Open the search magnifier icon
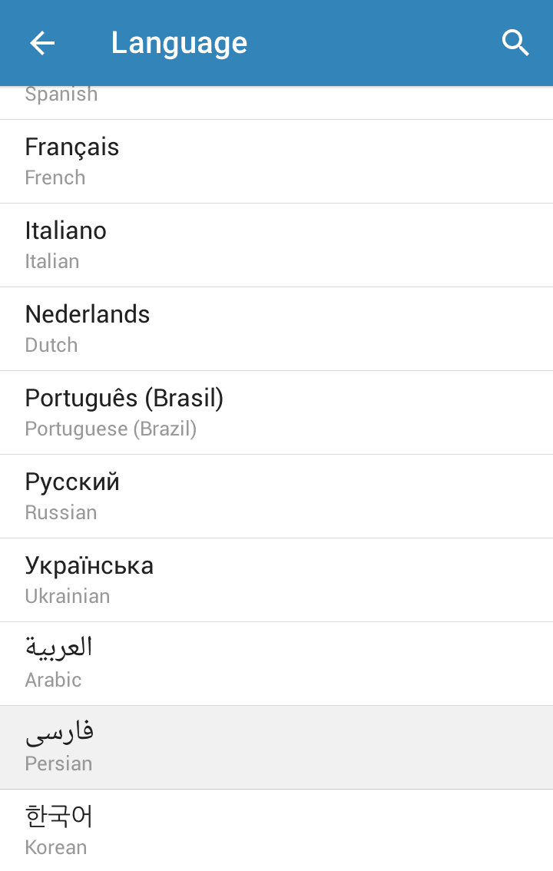Screen dimensions: 553x871 click(515, 43)
